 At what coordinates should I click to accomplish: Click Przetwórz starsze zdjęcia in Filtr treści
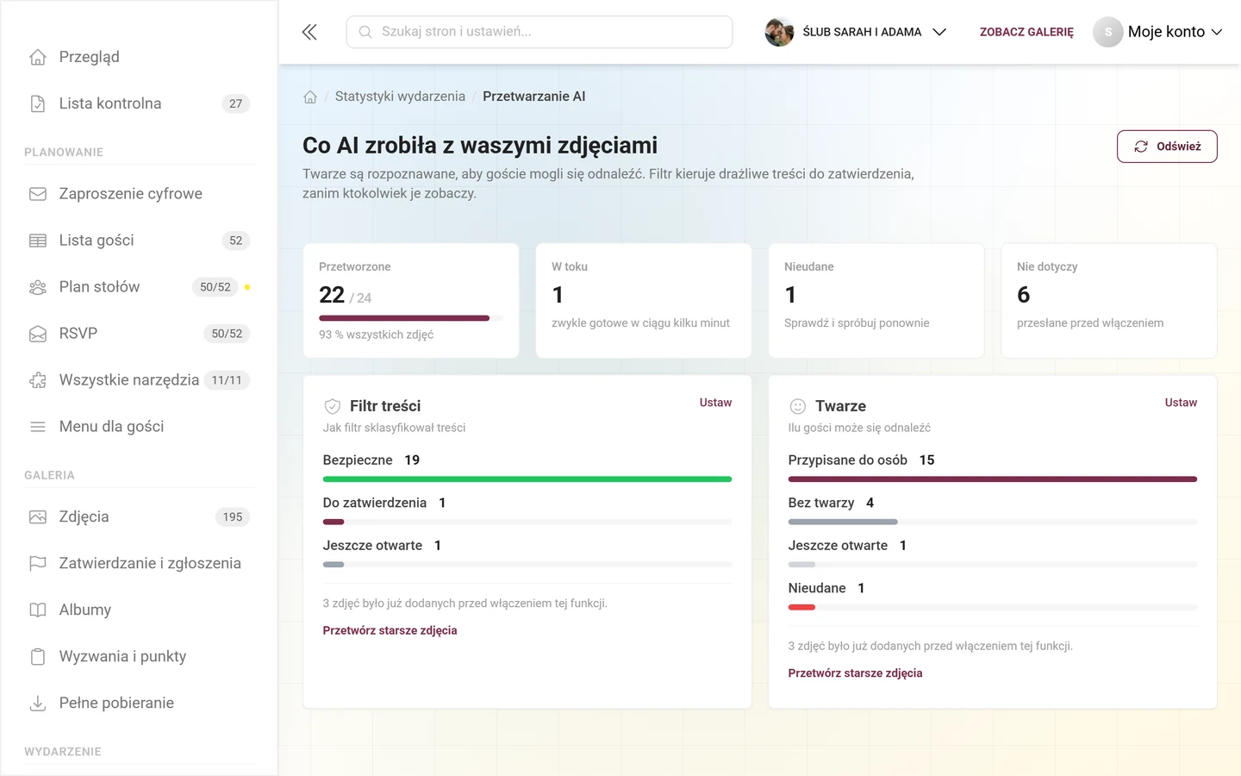(390, 630)
